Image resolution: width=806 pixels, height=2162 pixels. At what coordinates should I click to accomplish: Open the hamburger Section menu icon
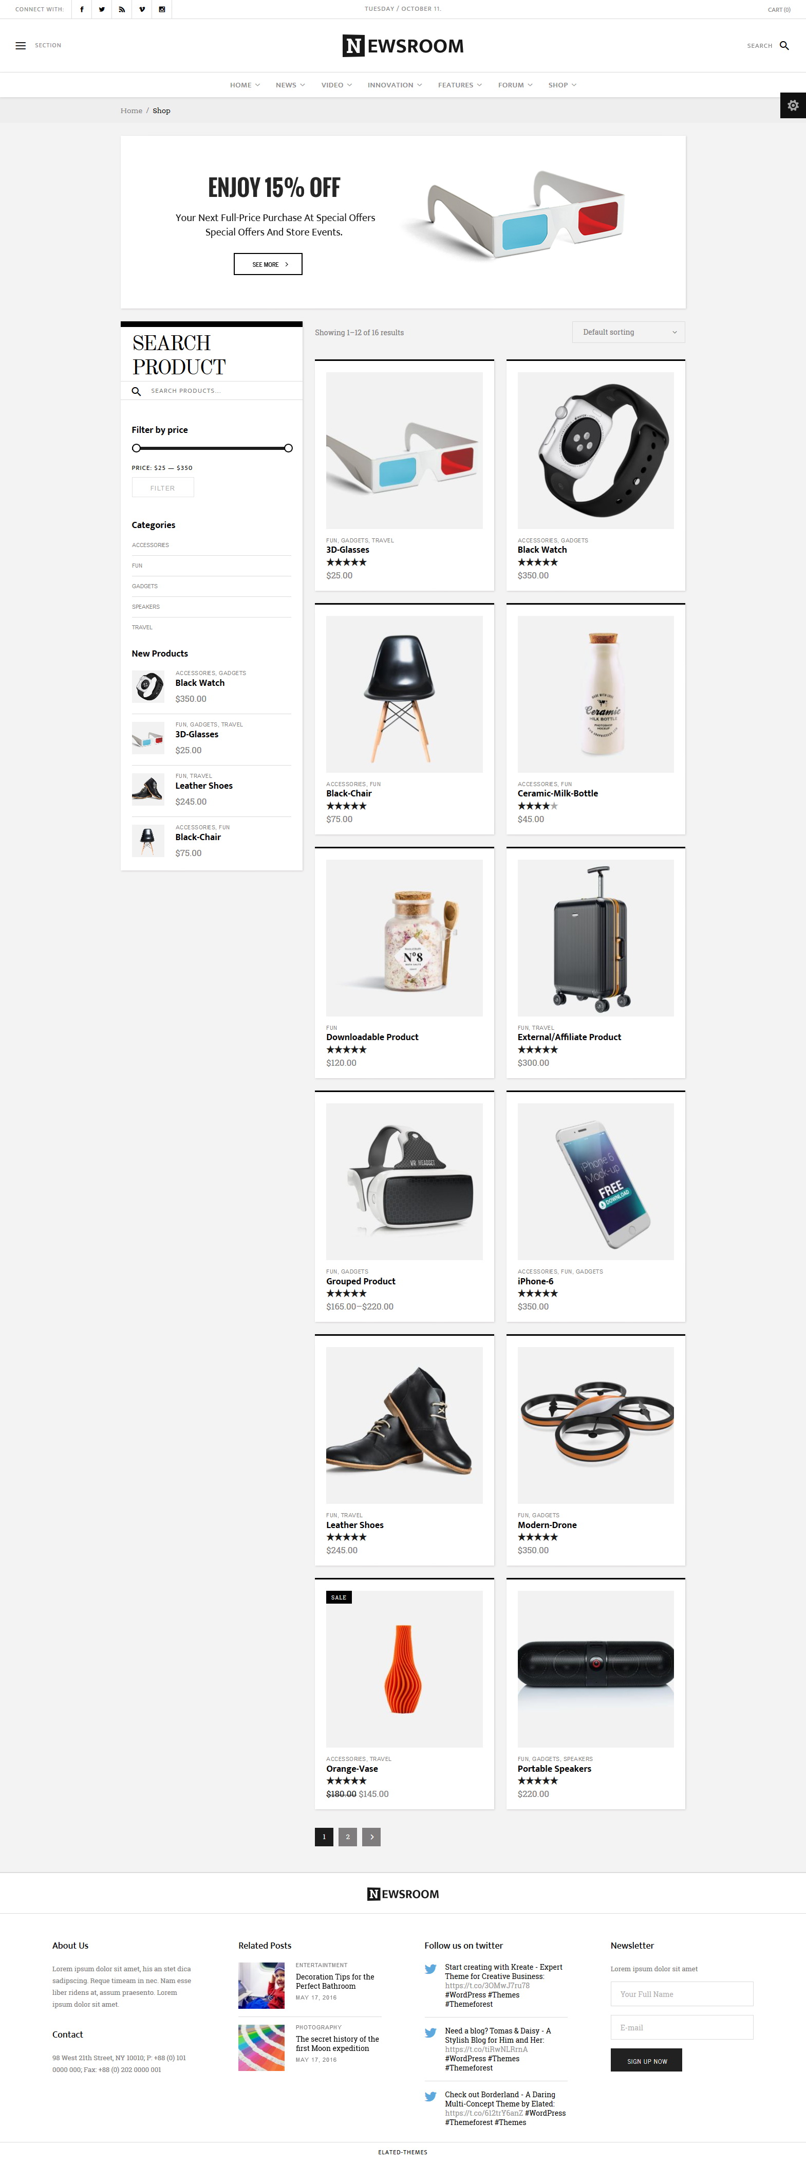click(21, 45)
